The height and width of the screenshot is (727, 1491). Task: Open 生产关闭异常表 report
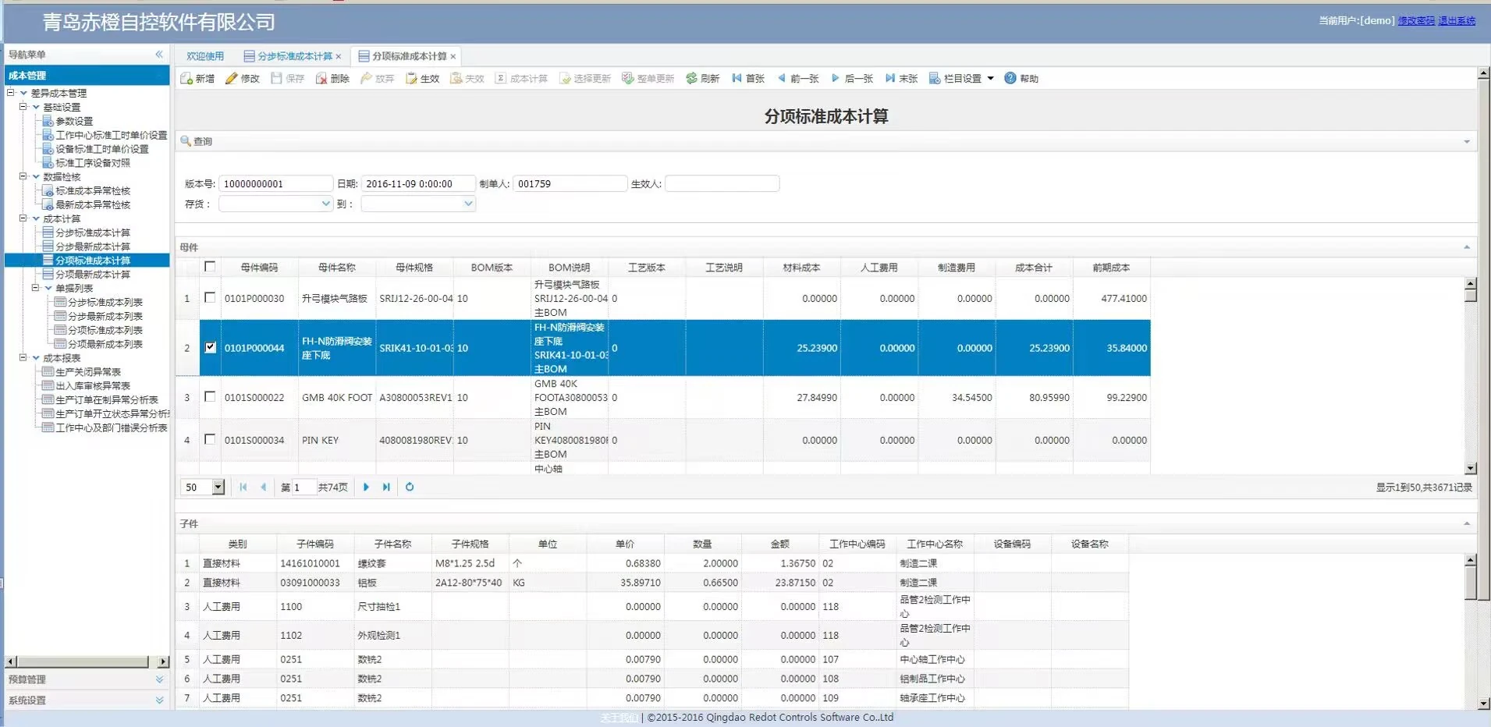(x=87, y=372)
